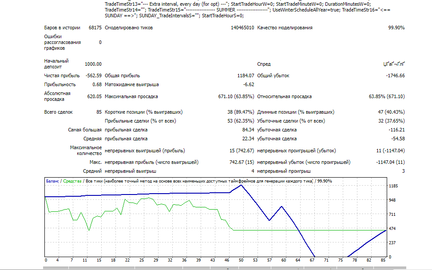The width and height of the screenshot is (432, 270).
Task: Click the 'Чистая прибыль' label
Action: 62,76
